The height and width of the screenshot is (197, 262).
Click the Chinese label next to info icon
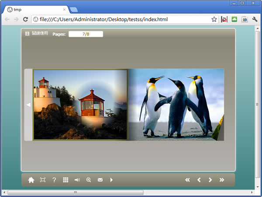click(40, 33)
